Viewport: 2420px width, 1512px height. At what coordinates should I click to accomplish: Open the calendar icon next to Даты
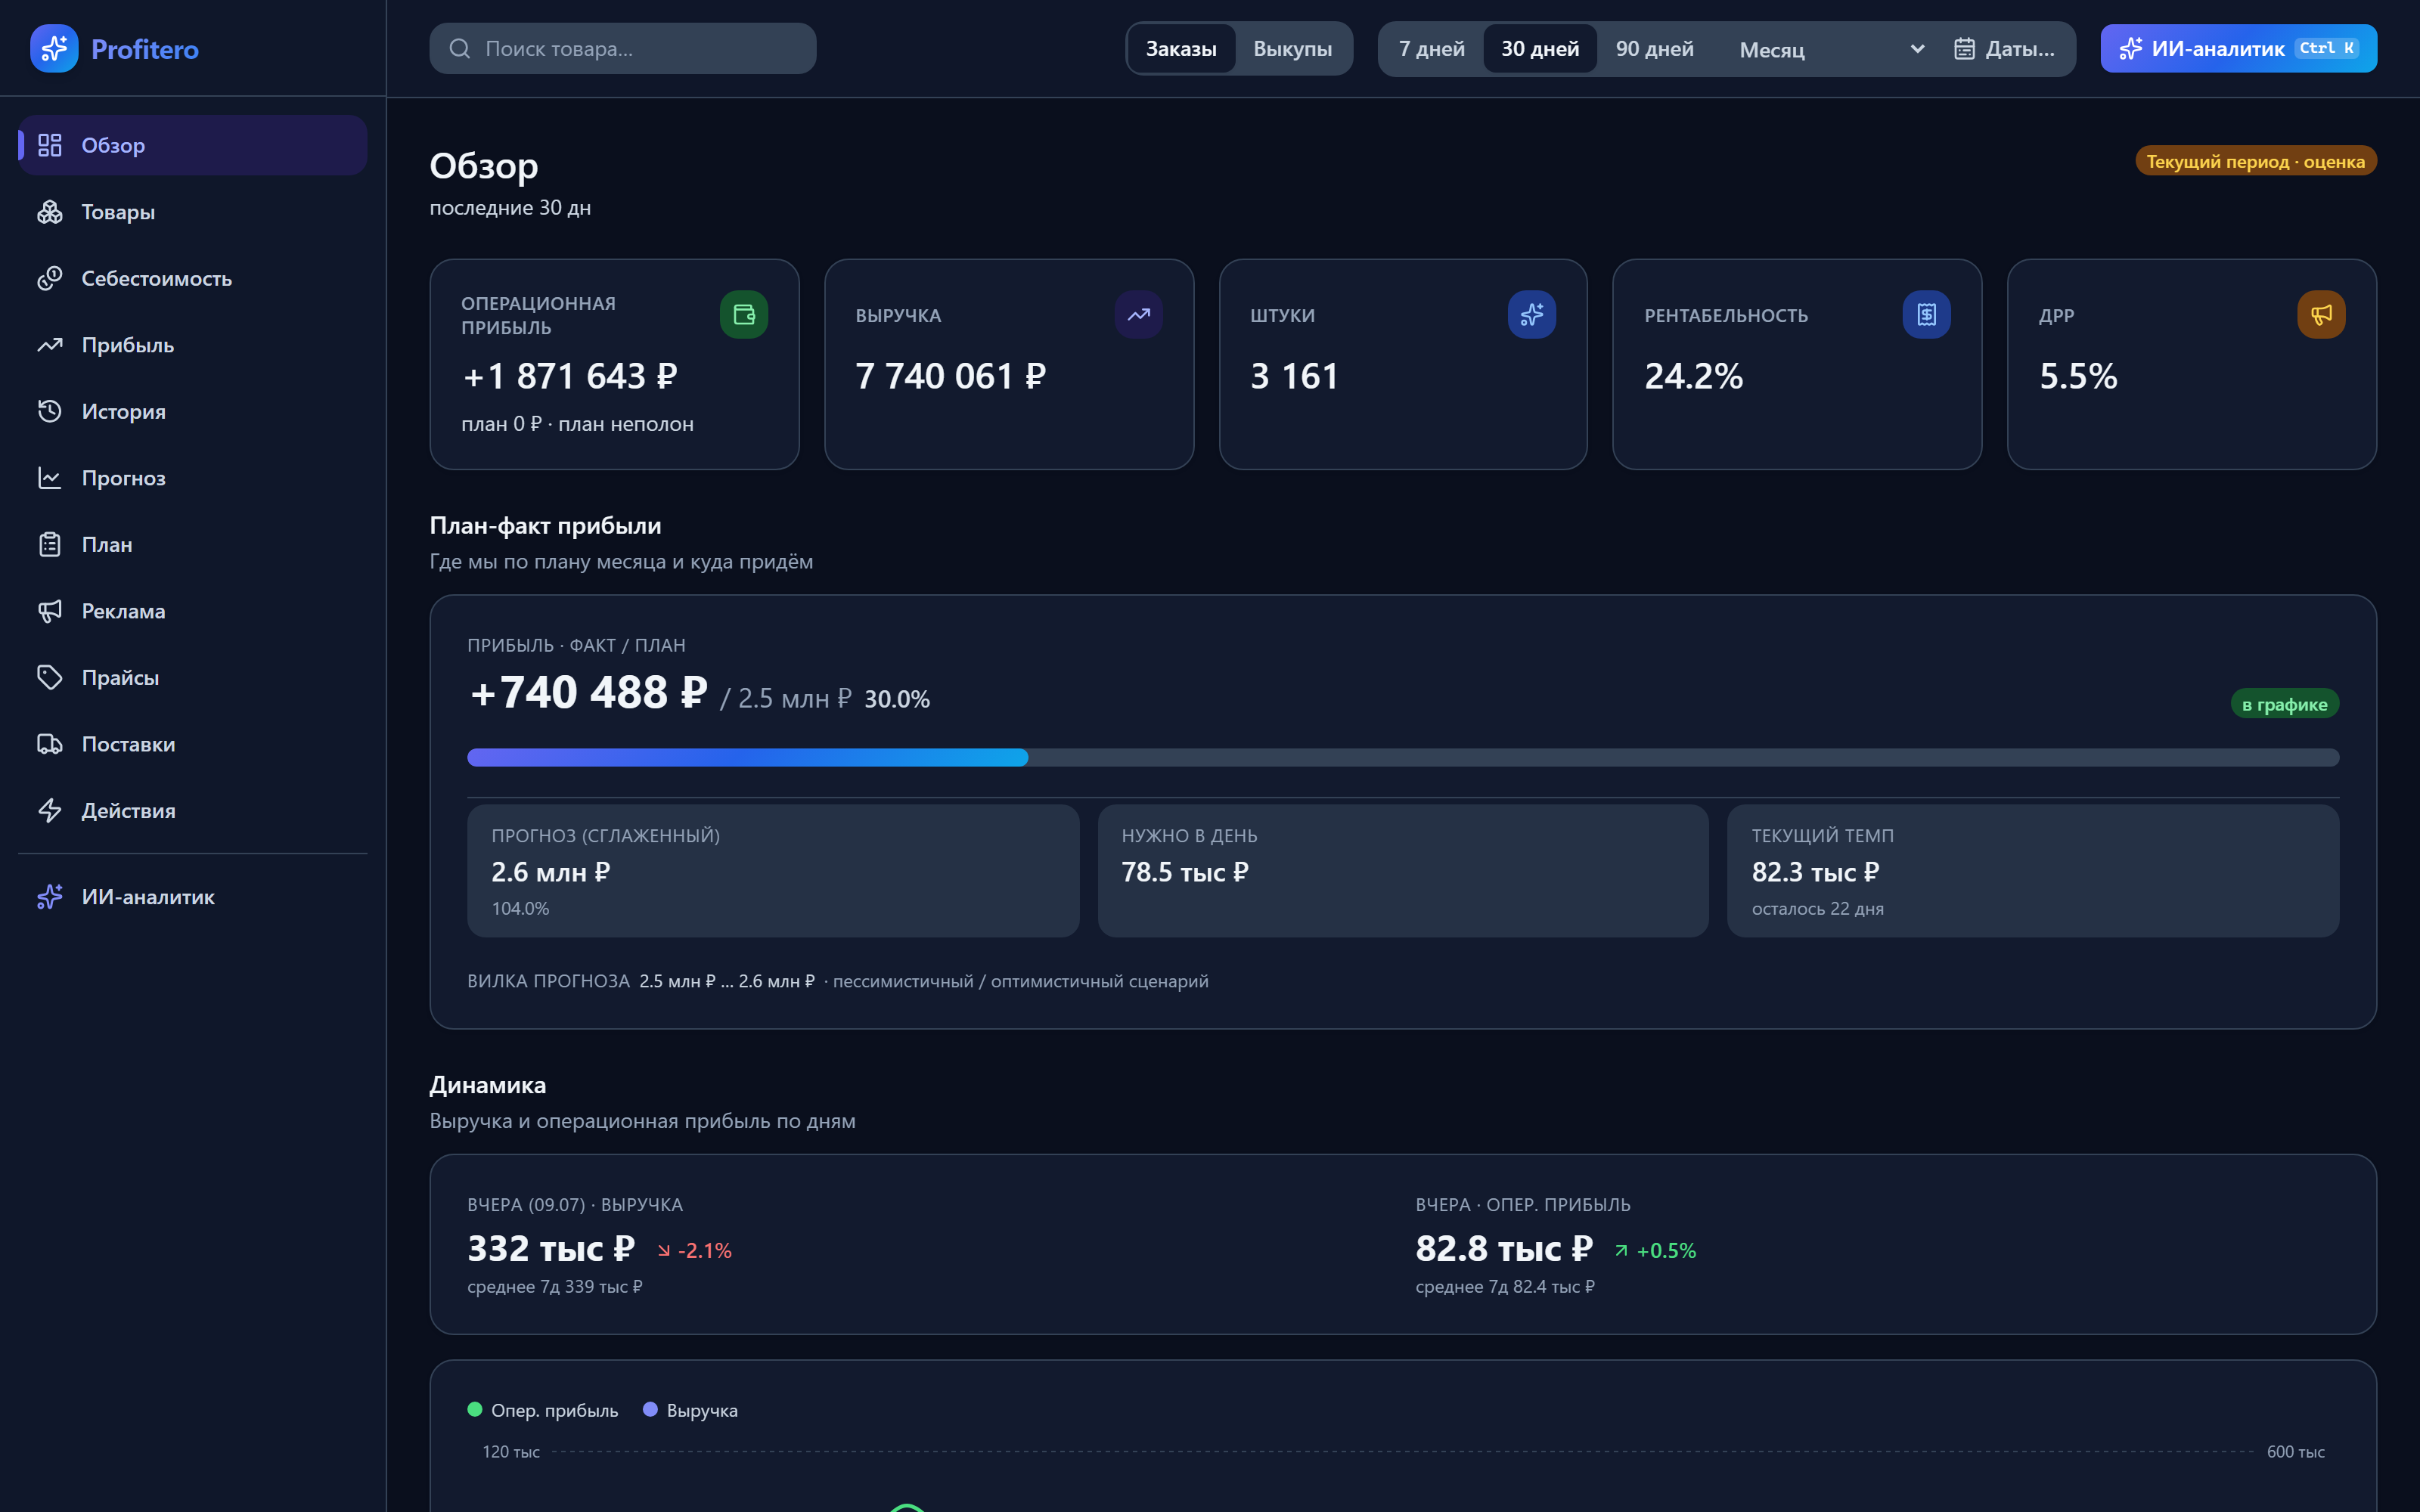(1964, 49)
